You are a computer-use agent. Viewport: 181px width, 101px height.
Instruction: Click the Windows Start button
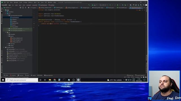tap(3, 80)
